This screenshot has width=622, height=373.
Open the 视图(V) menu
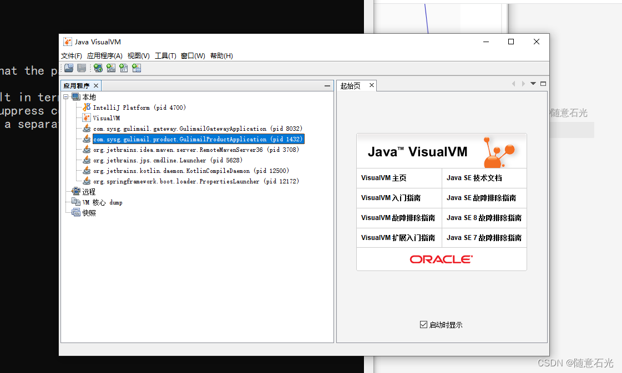139,56
